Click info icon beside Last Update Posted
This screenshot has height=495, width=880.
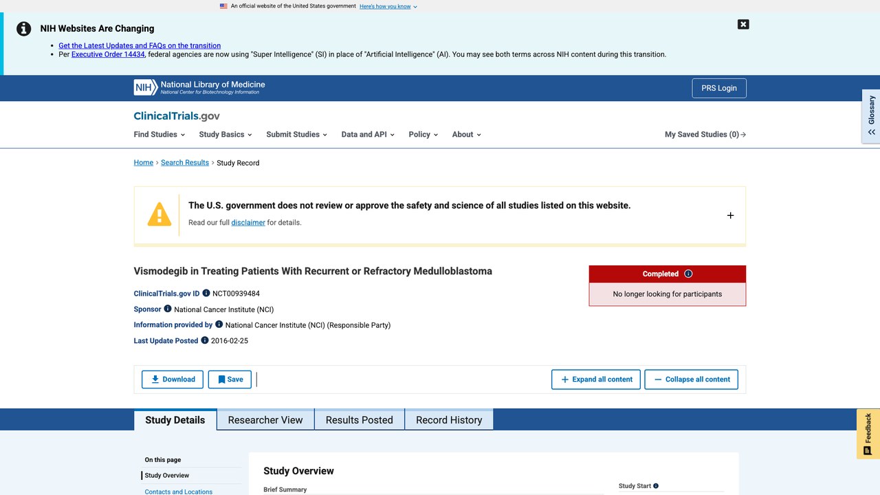pyautogui.click(x=205, y=340)
